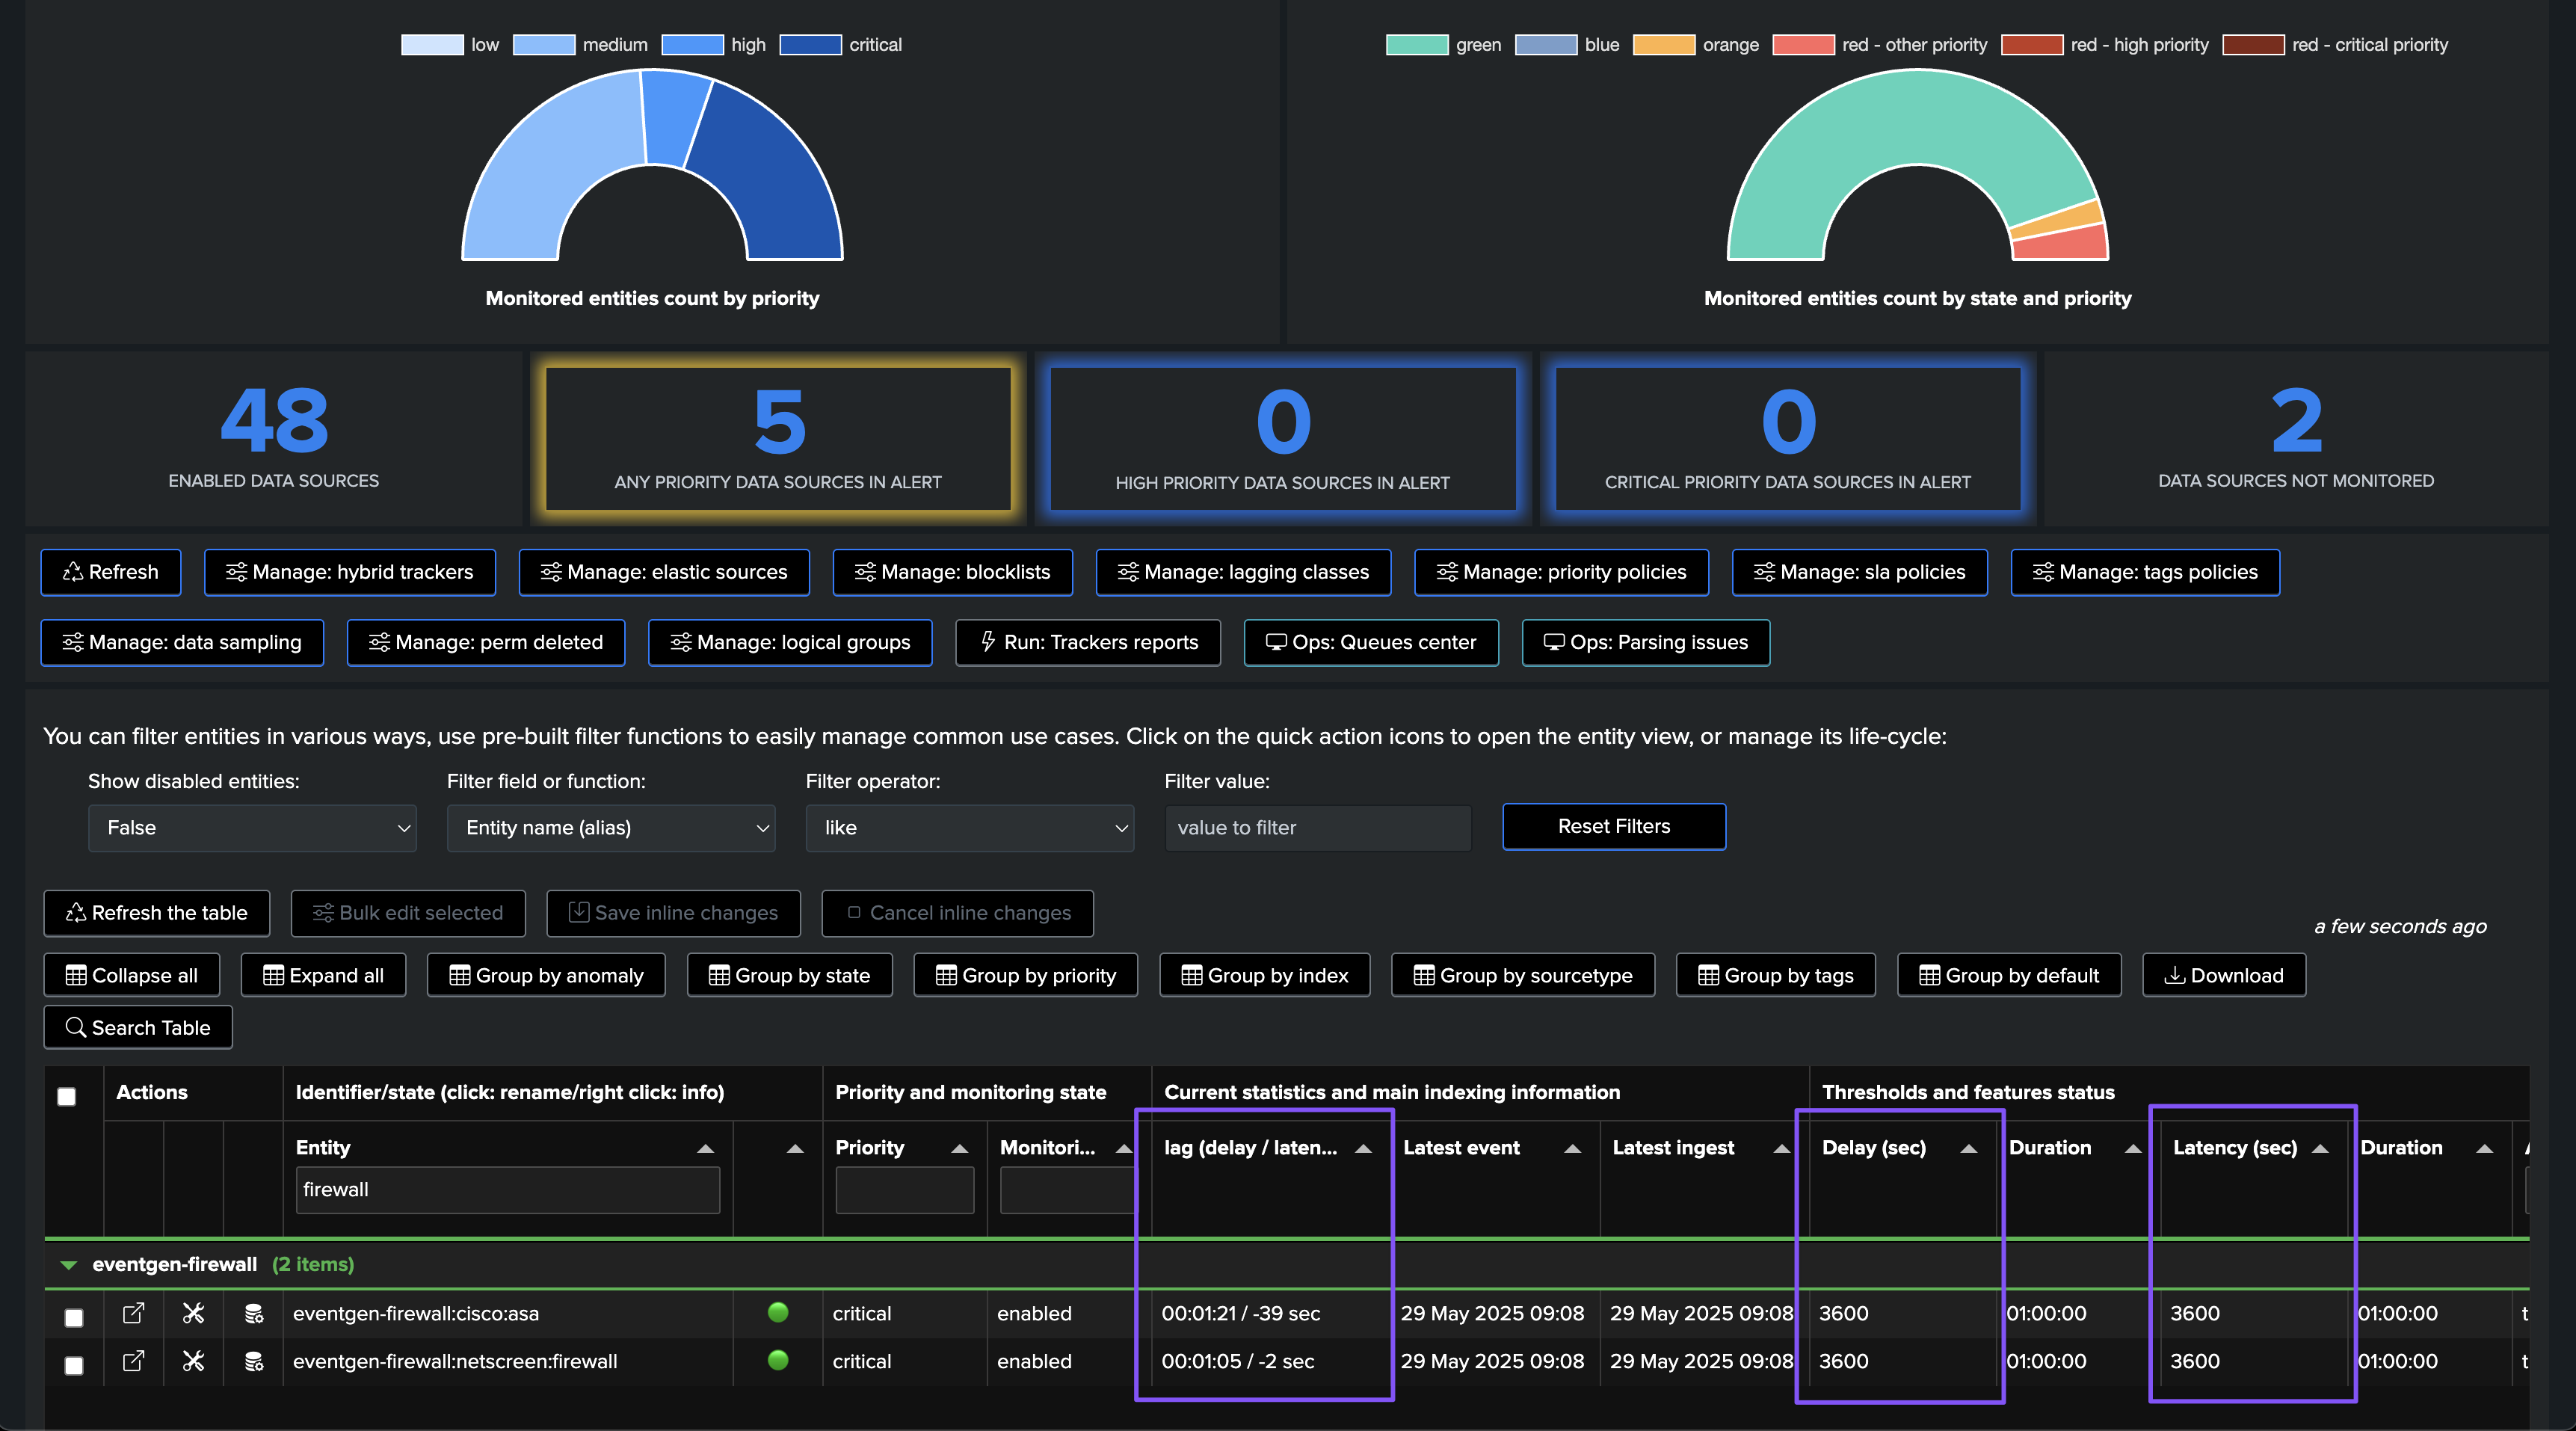Click Reset Filters button
The width and height of the screenshot is (2576, 1431).
1613,826
